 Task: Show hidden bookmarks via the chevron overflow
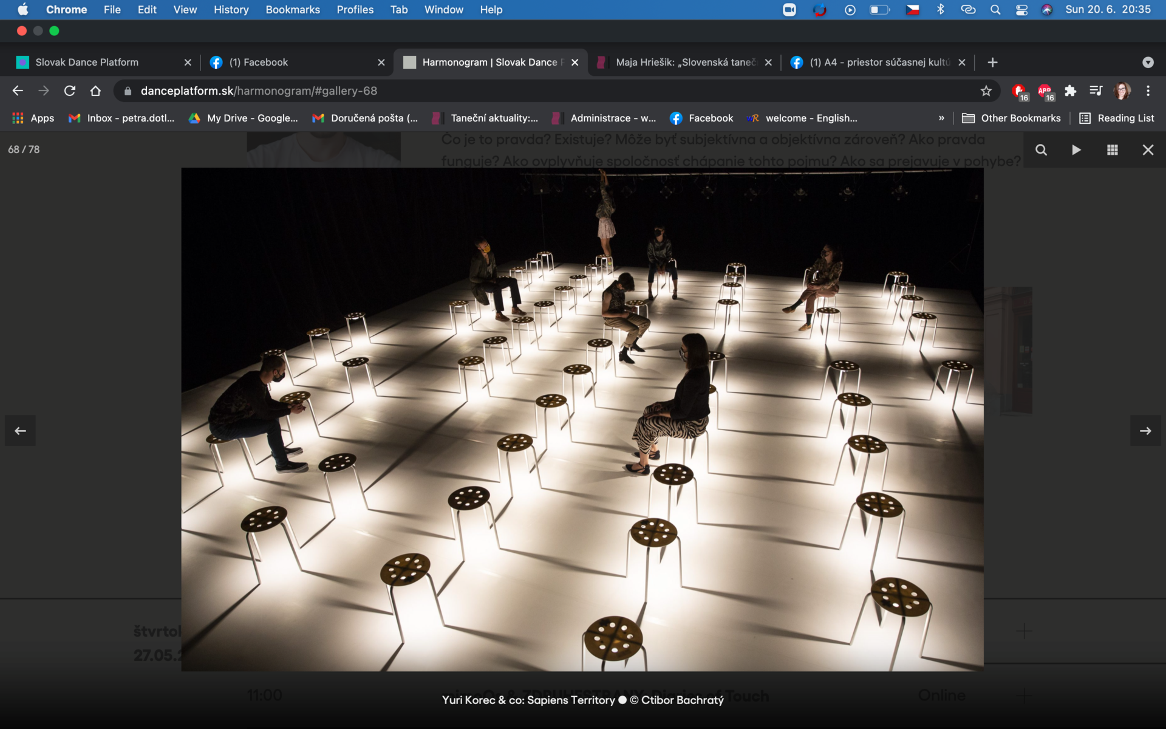[941, 118]
